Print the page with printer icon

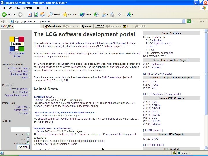coord(112,14)
